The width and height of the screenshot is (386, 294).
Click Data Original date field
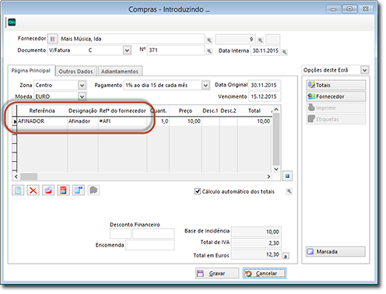pos(265,85)
